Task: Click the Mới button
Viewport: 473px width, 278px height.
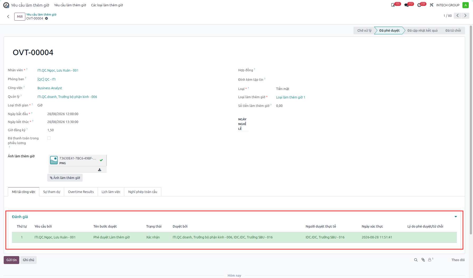Action: coord(20,16)
